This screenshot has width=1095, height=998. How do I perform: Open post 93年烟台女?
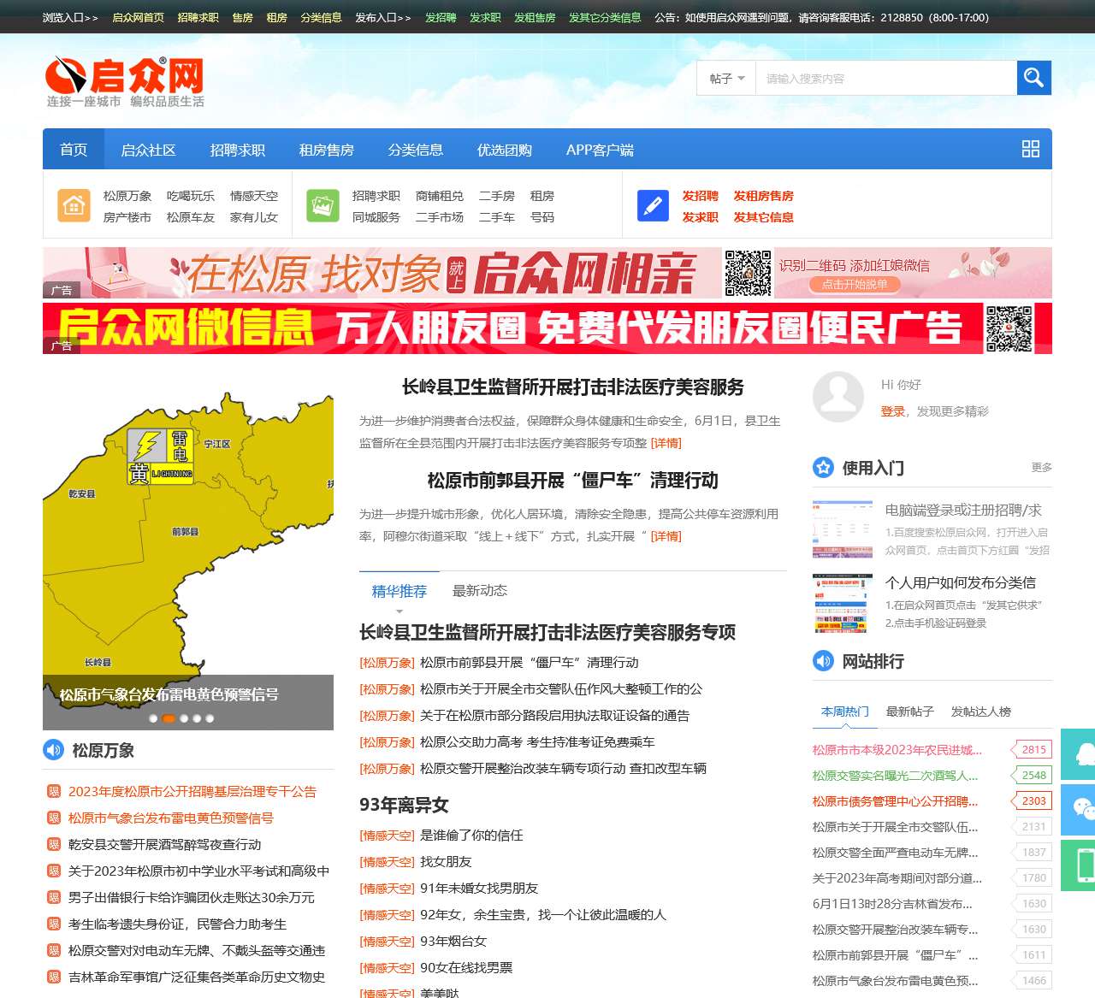point(453,941)
